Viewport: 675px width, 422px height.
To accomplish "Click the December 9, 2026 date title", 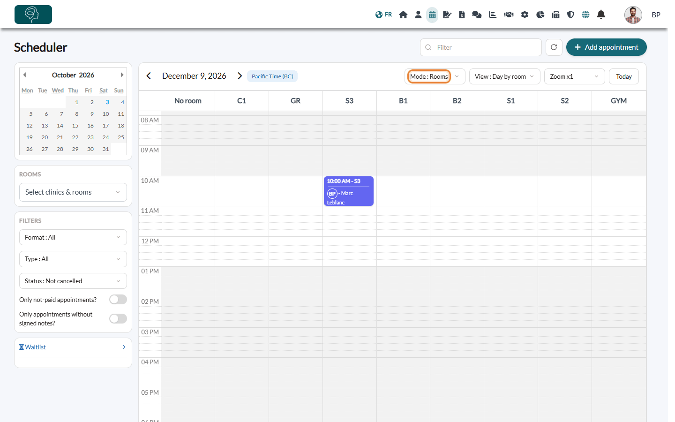I will tap(194, 76).
